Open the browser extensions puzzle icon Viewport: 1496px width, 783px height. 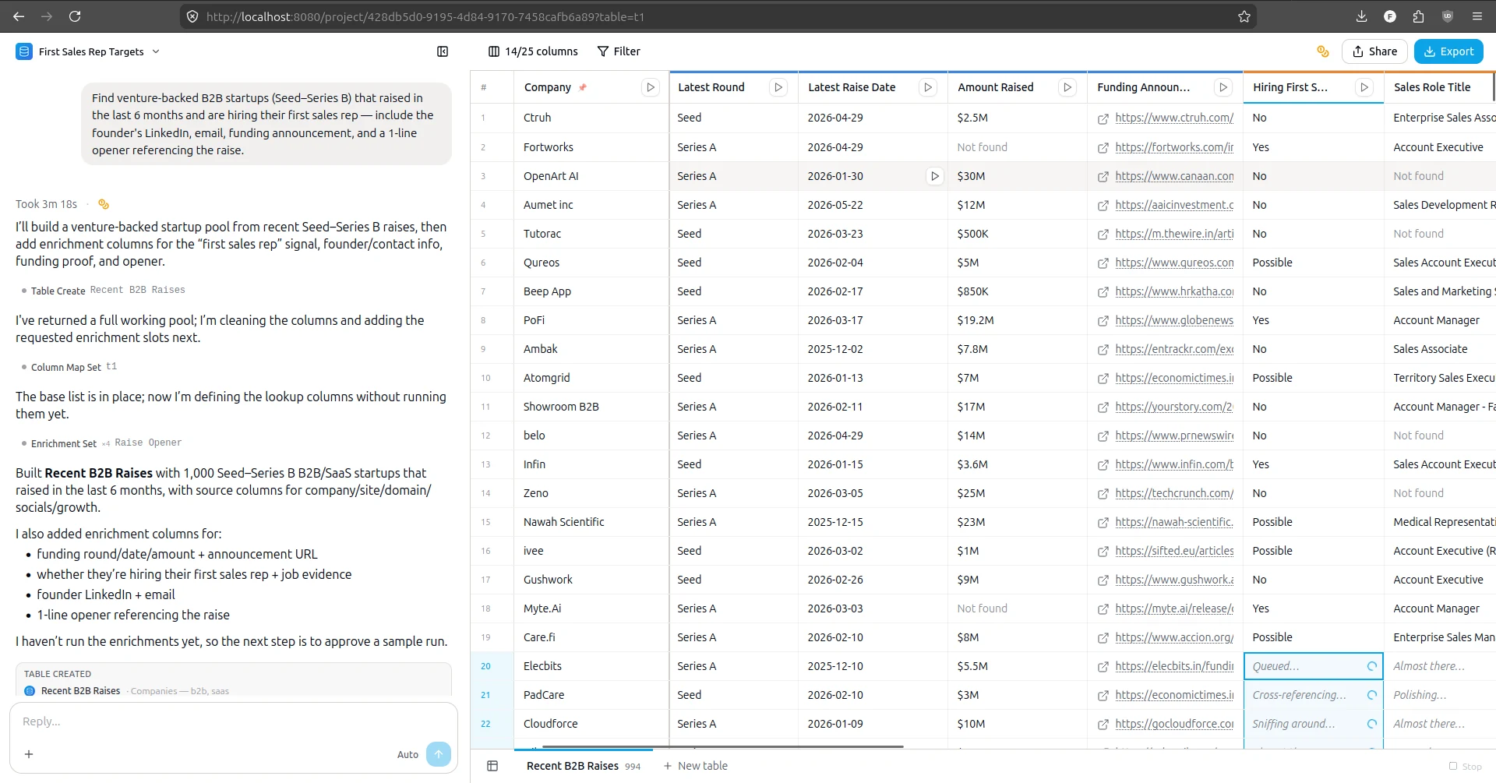[1418, 16]
